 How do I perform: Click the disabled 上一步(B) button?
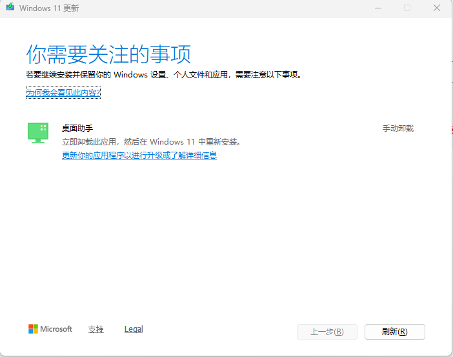(327, 332)
